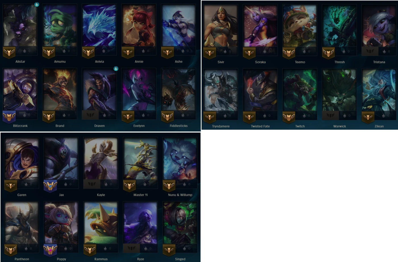Pick the Soraka champion portrait
Image resolution: width=398 pixels, height=262 pixels.
[260, 26]
